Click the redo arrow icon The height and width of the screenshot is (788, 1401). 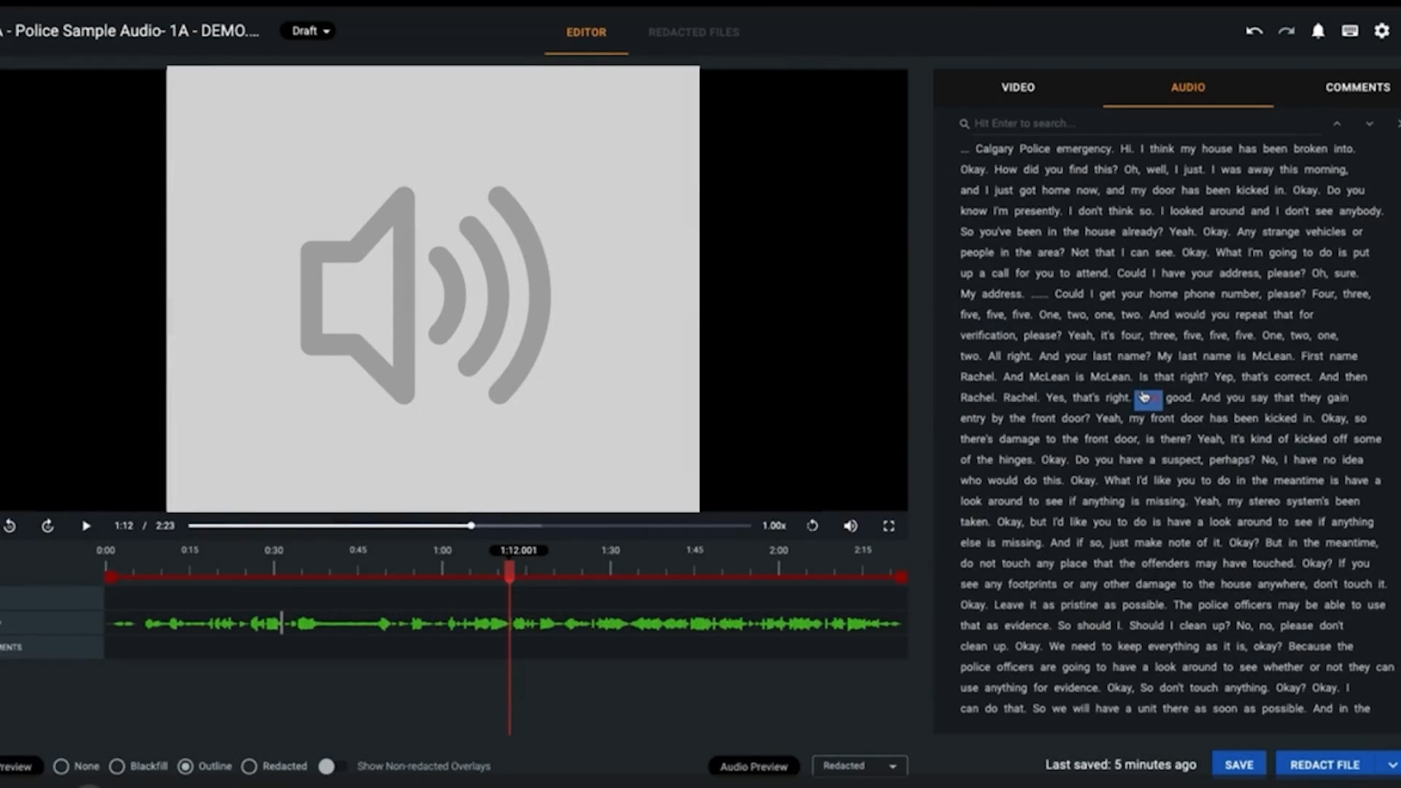click(x=1286, y=31)
